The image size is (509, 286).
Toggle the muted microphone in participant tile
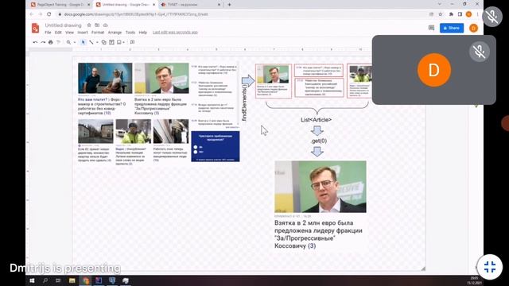479,52
